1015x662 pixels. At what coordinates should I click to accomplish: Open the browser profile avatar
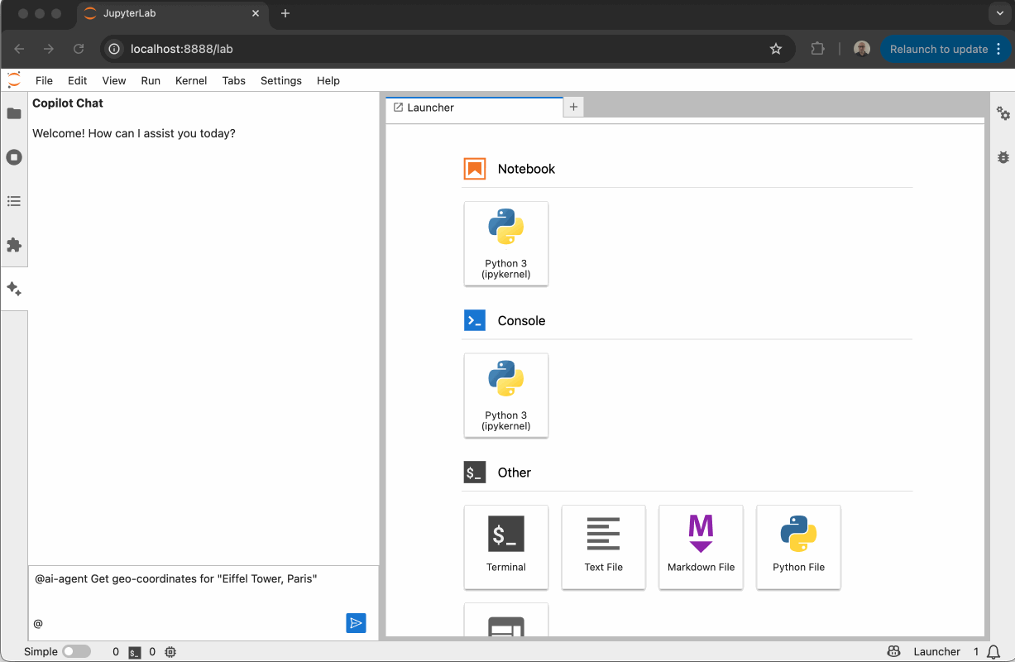pos(862,49)
